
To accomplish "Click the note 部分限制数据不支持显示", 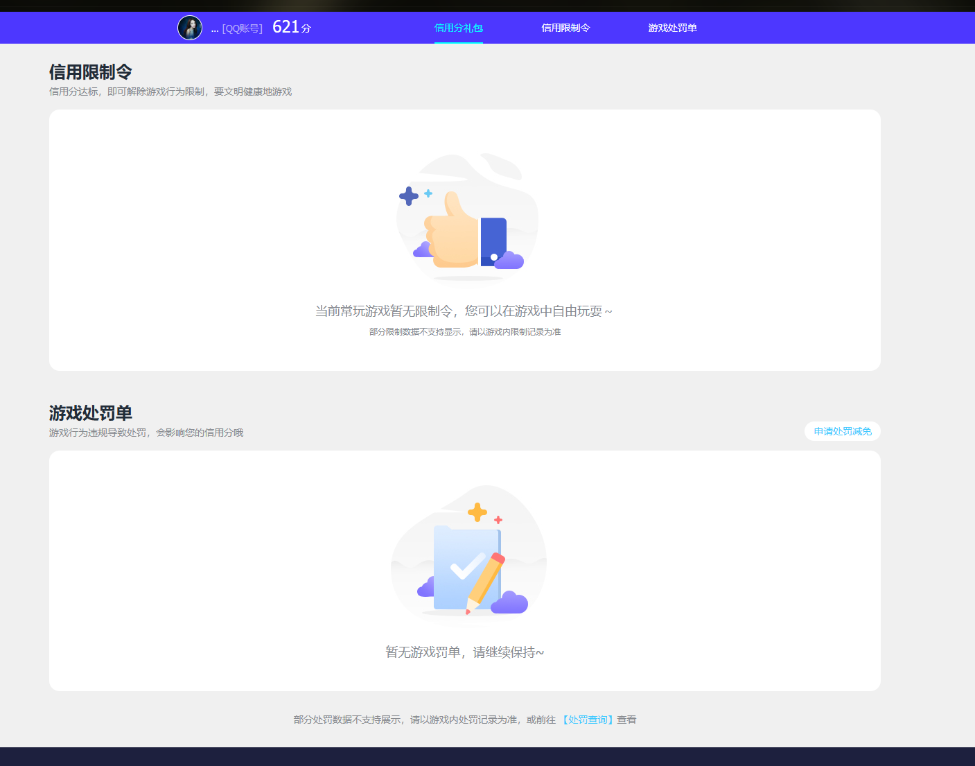I will click(415, 332).
